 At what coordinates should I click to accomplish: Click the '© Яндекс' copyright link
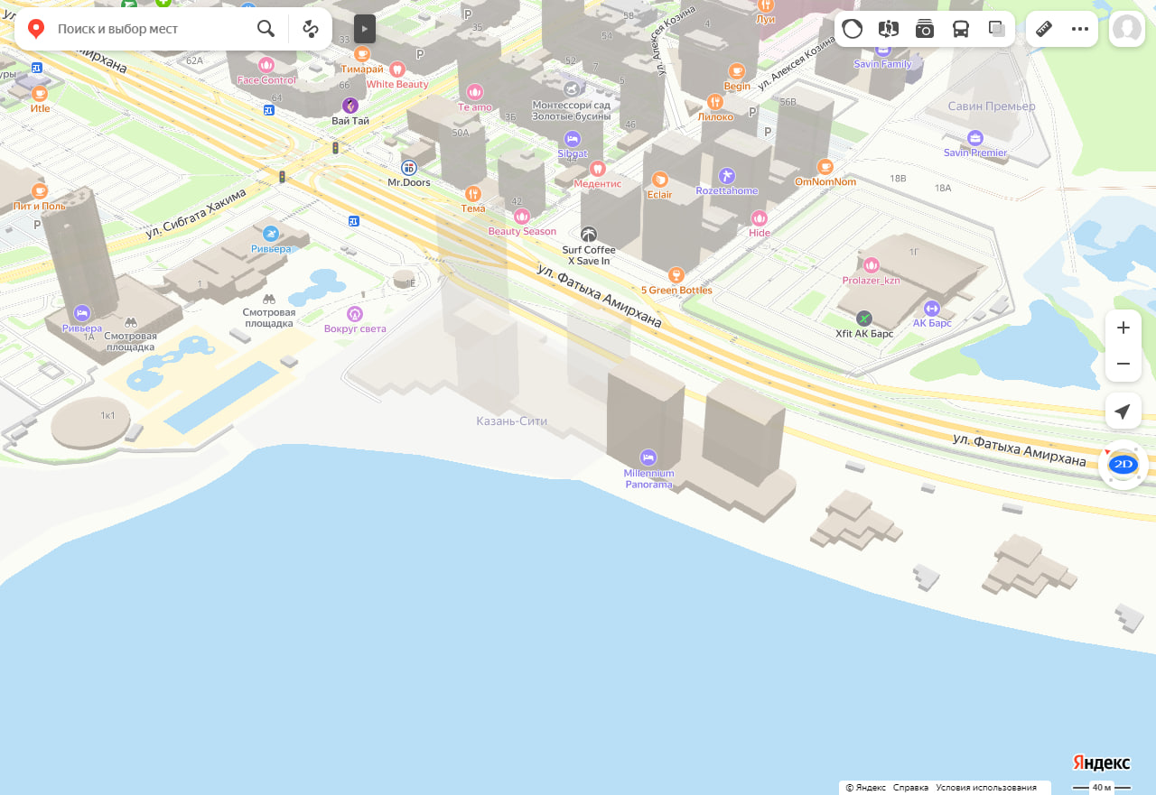tap(865, 788)
